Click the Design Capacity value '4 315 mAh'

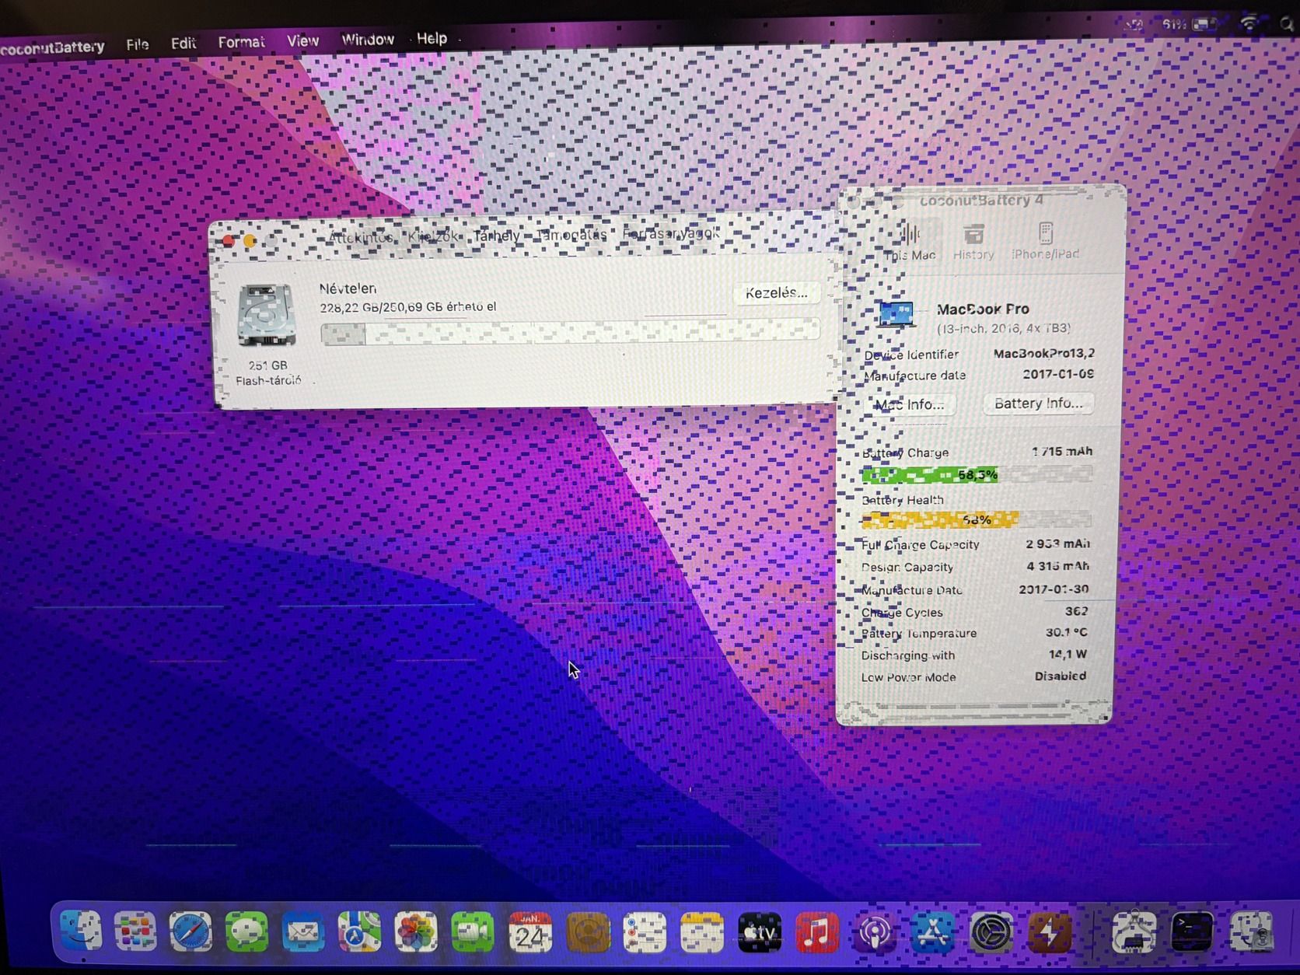tap(1057, 566)
